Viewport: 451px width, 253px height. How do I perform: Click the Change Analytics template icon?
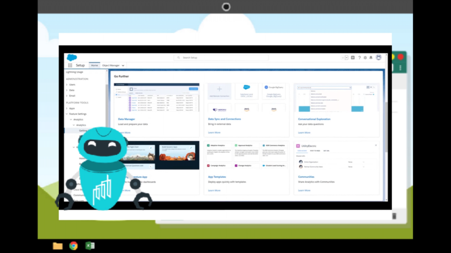click(236, 166)
